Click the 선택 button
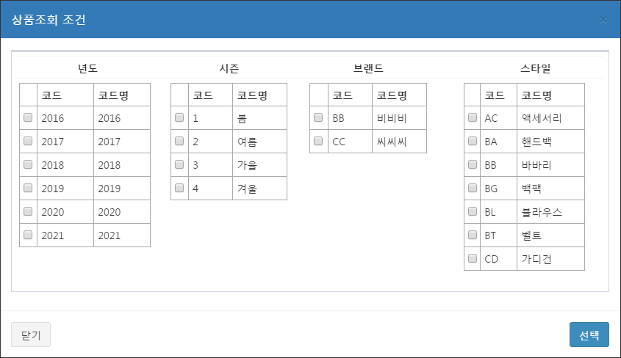The image size is (621, 358). tap(589, 335)
